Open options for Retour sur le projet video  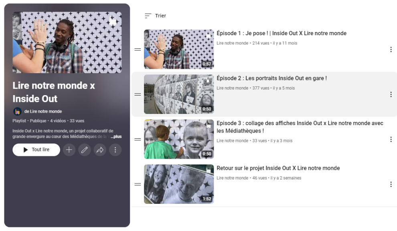click(391, 184)
